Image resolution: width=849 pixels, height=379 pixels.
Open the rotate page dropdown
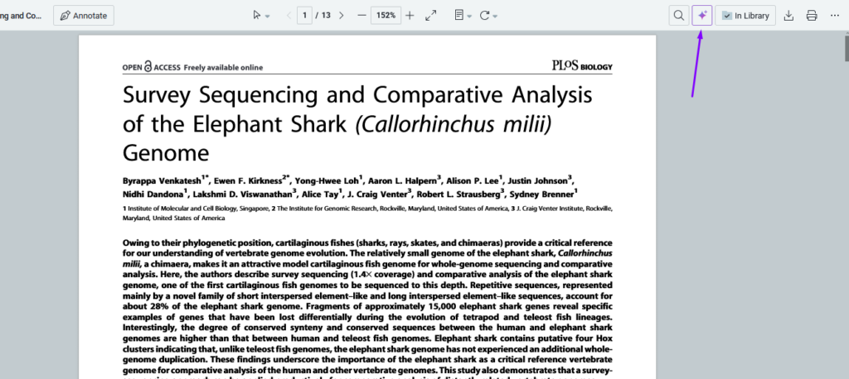[x=488, y=16]
